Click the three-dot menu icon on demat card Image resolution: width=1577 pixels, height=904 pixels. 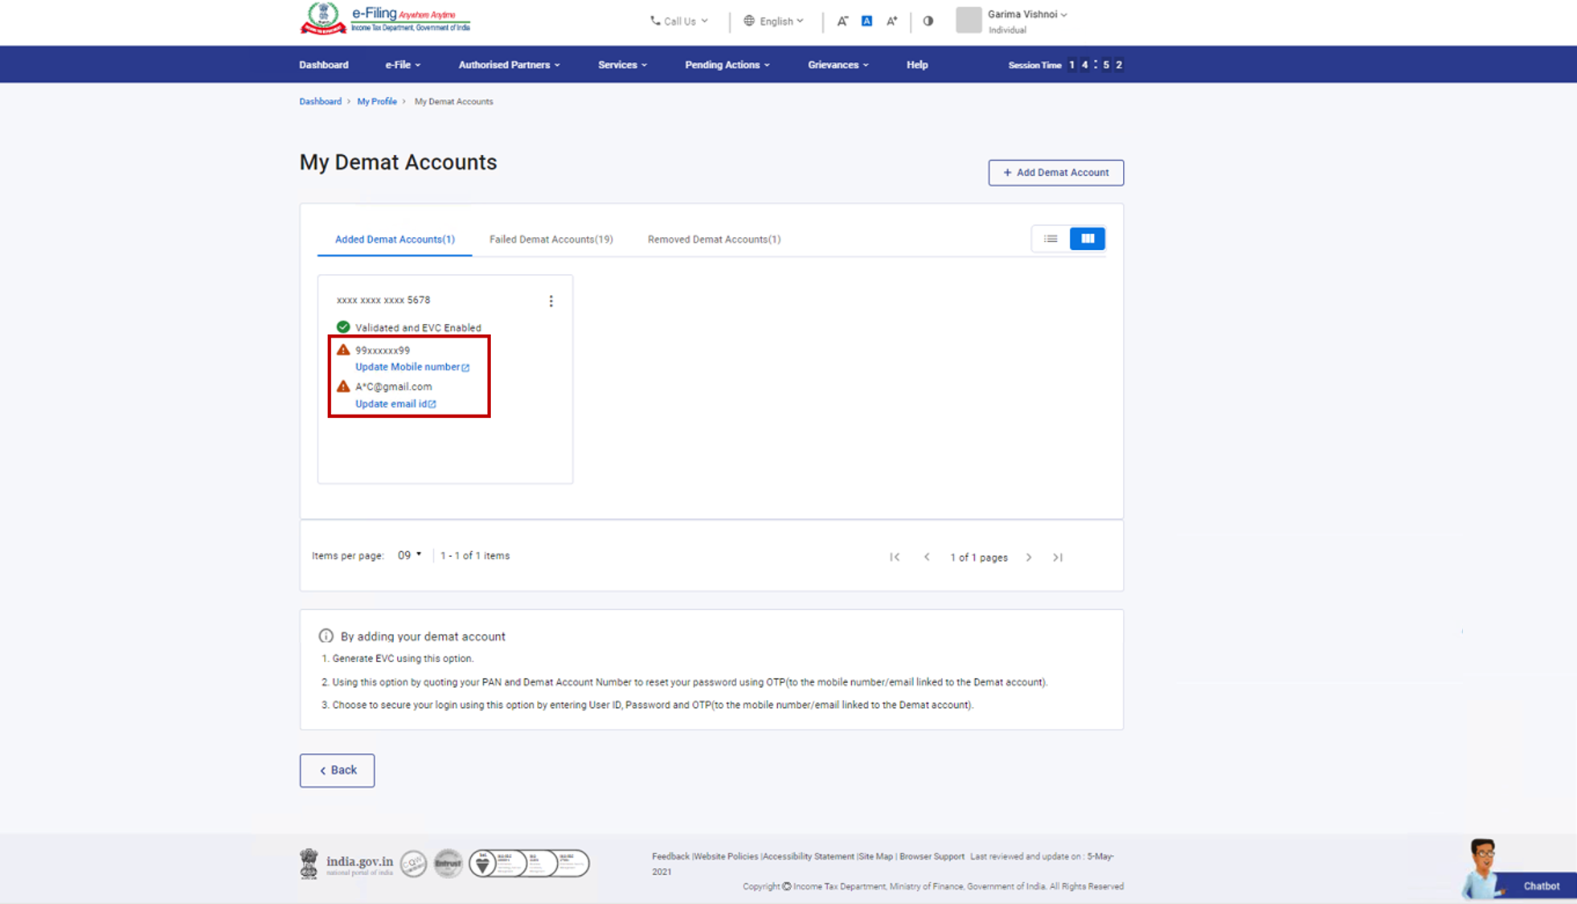tap(551, 301)
